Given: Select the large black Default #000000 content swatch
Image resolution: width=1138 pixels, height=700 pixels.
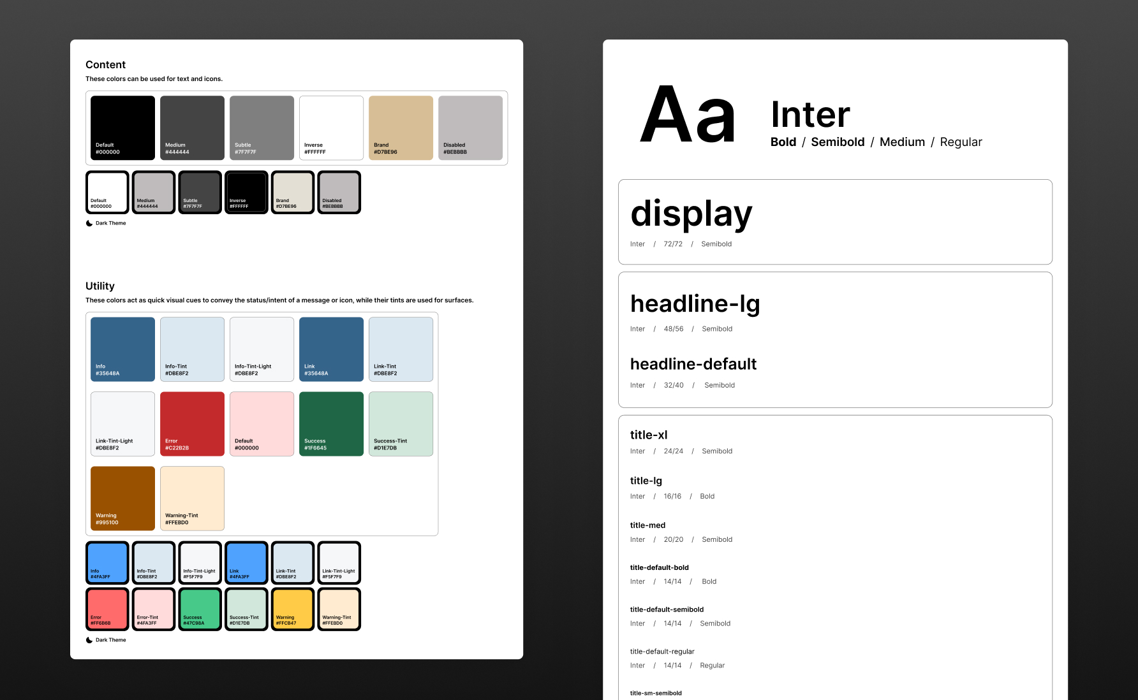Looking at the screenshot, I should (122, 128).
